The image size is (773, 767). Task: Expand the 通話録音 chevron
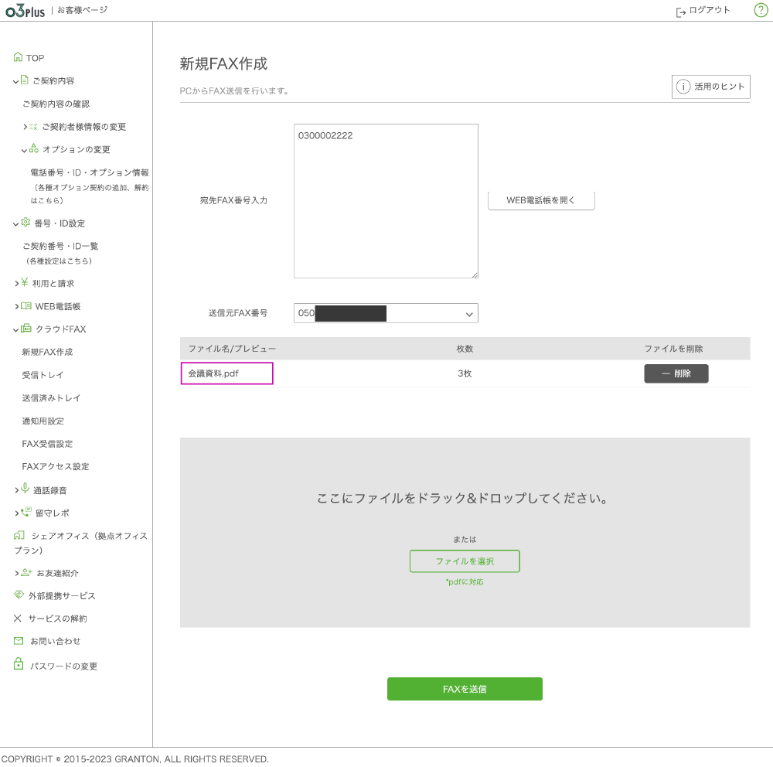[17, 490]
